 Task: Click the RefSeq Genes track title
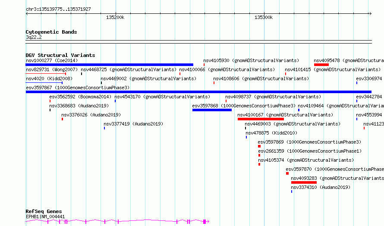44,212
